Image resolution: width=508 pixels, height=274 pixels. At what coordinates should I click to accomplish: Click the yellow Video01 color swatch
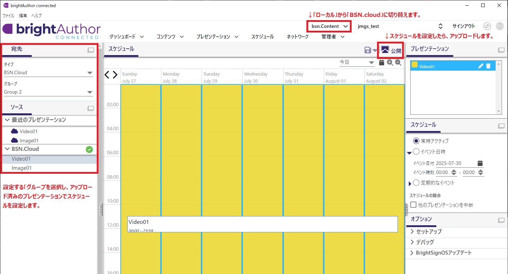[x=415, y=65]
